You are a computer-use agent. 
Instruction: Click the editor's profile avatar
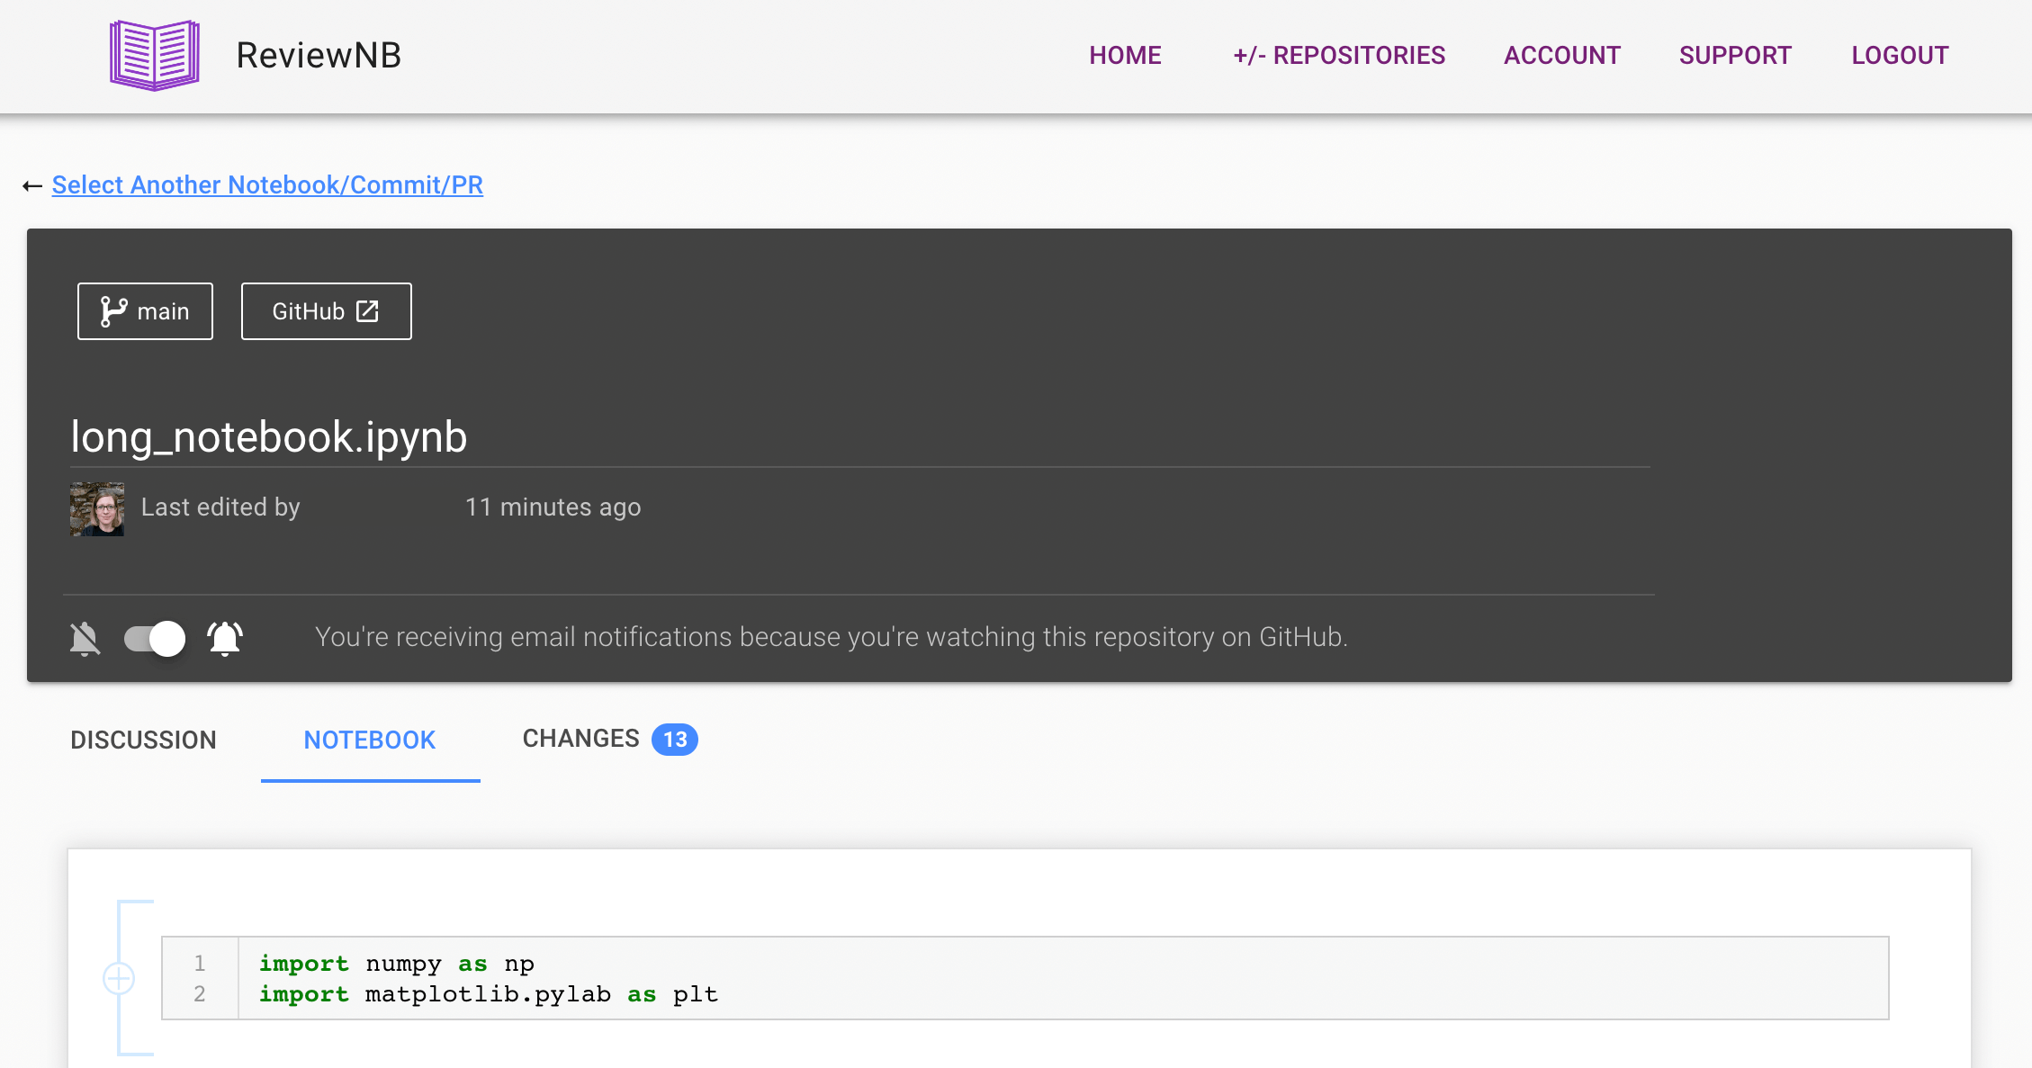click(97, 508)
